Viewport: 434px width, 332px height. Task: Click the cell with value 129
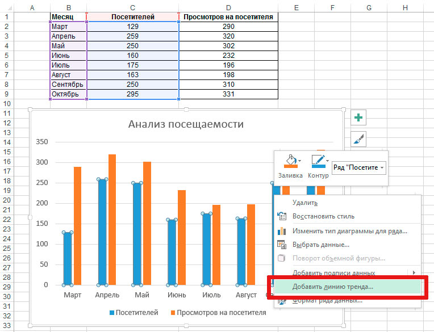click(x=132, y=27)
